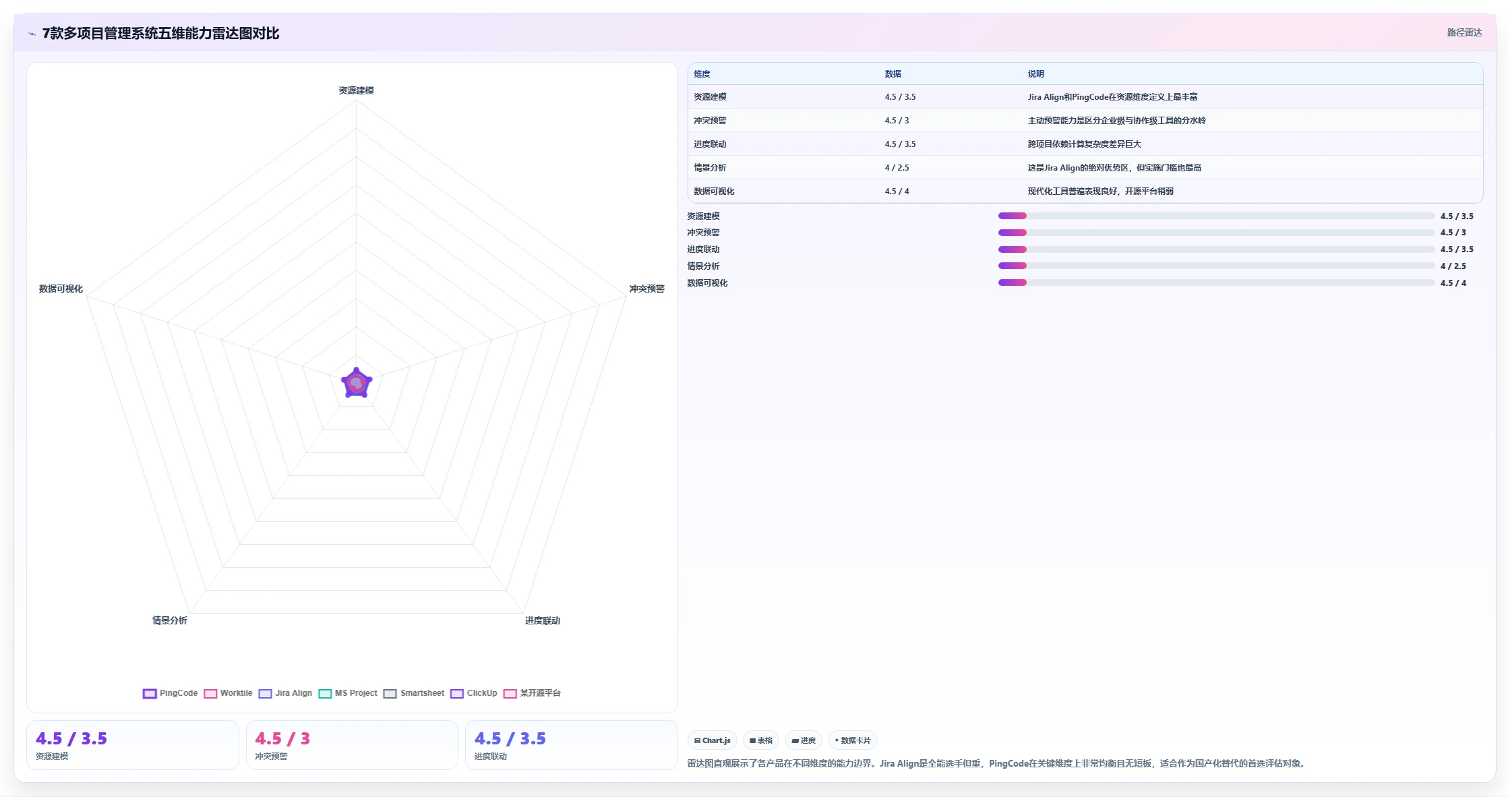Viewport: 1510px width, 797px height.
Task: Click the 4.5 / 3.5 进度联动 stat card
Action: tap(571, 745)
